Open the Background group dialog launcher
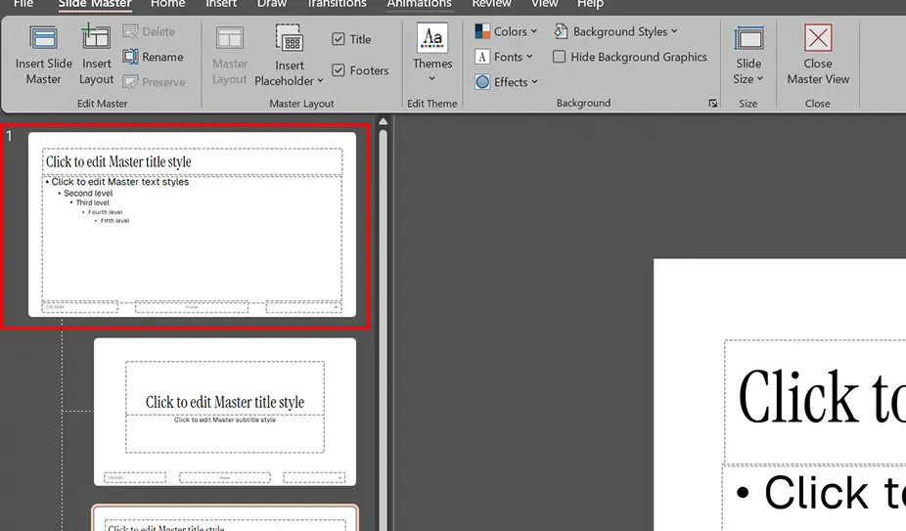The height and width of the screenshot is (531, 906). point(712,104)
